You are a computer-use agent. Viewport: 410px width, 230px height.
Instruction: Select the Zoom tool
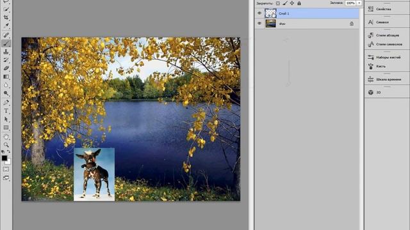(x=6, y=145)
